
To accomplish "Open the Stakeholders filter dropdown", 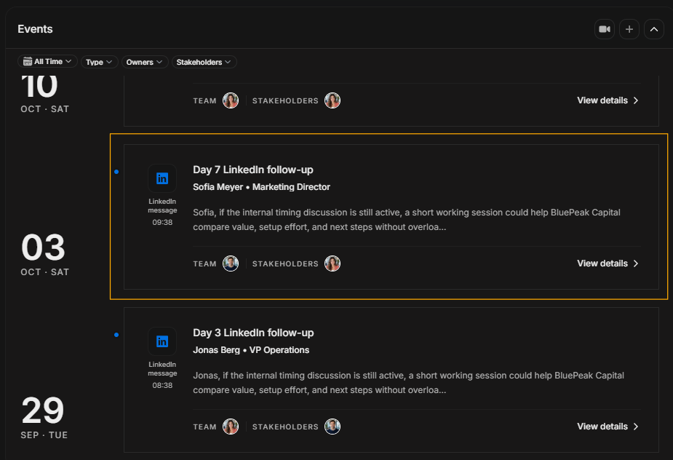I will tap(204, 62).
